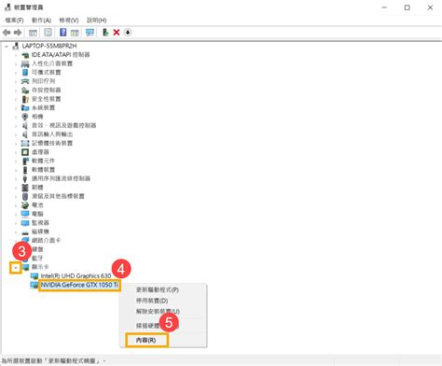Click the 處理器 processor icon

[25, 152]
